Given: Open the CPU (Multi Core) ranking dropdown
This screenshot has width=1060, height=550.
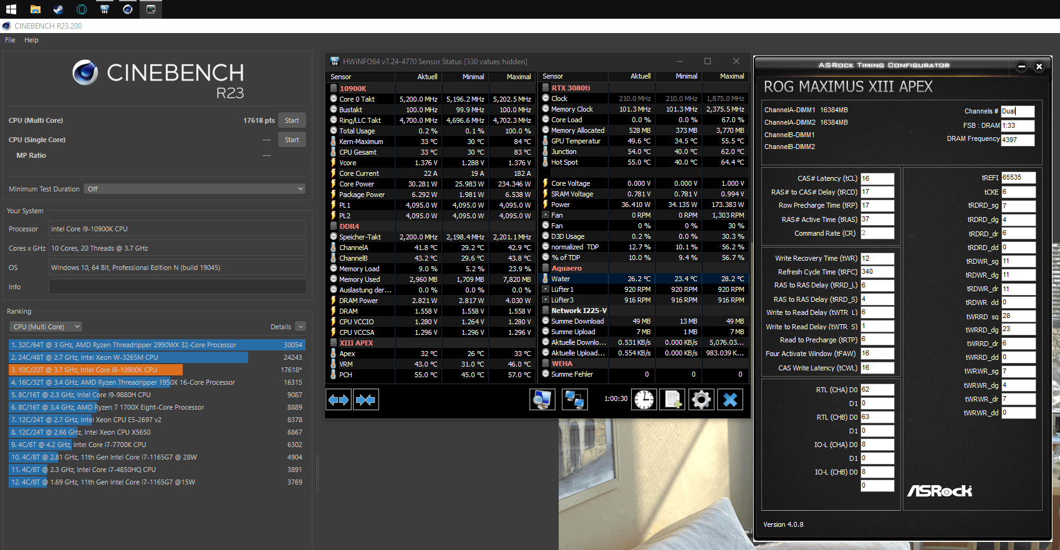Looking at the screenshot, I should pyautogui.click(x=46, y=327).
